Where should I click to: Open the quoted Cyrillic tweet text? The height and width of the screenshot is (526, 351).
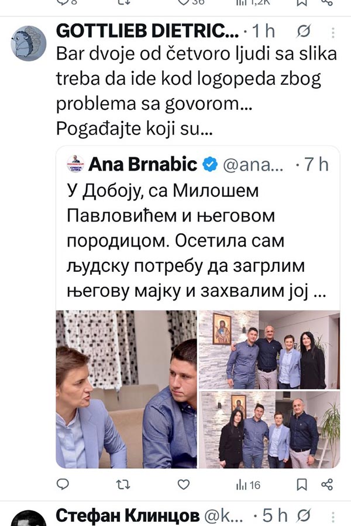pos(197,241)
